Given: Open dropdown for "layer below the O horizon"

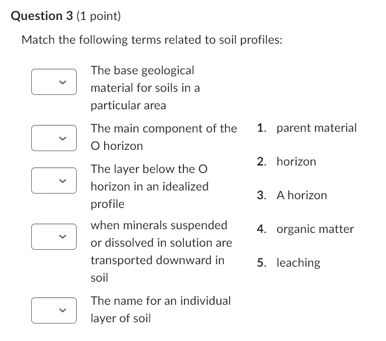Looking at the screenshot, I should point(54,180).
